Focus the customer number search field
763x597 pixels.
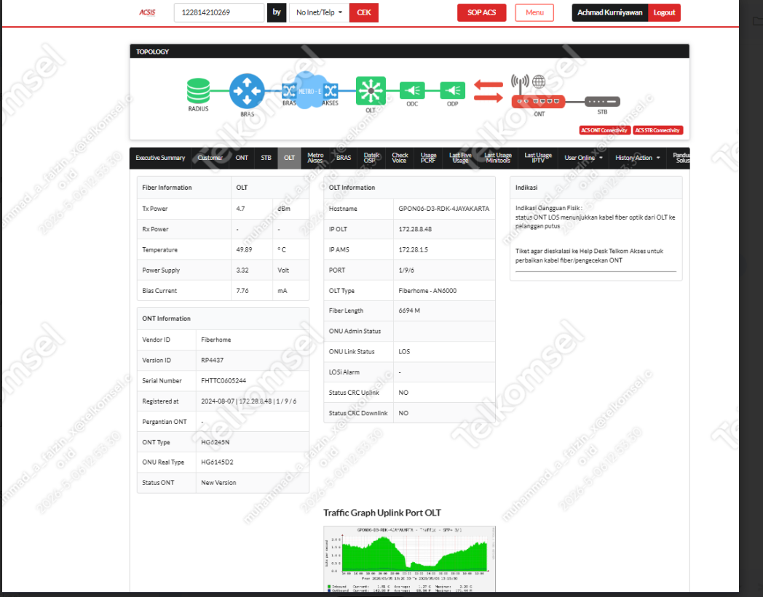point(219,12)
